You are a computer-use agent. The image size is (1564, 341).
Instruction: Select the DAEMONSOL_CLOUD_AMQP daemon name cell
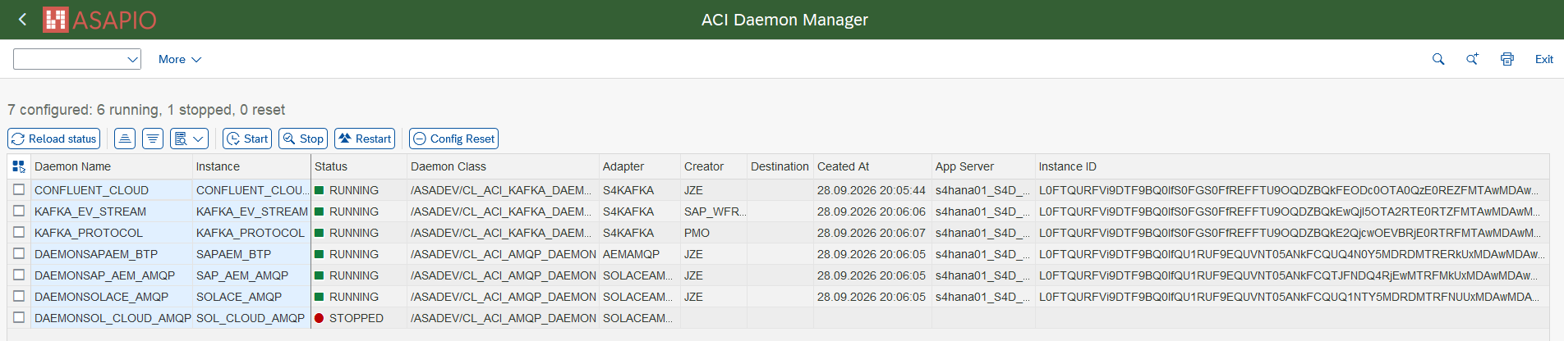tap(112, 318)
